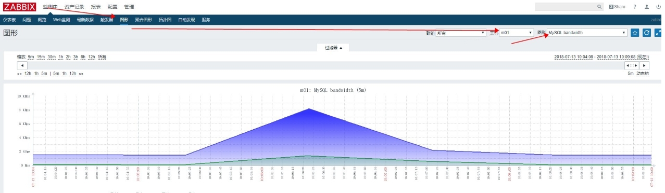The image size is (665, 193).
Task: Switch to the 触发器 tab
Action: (x=107, y=20)
